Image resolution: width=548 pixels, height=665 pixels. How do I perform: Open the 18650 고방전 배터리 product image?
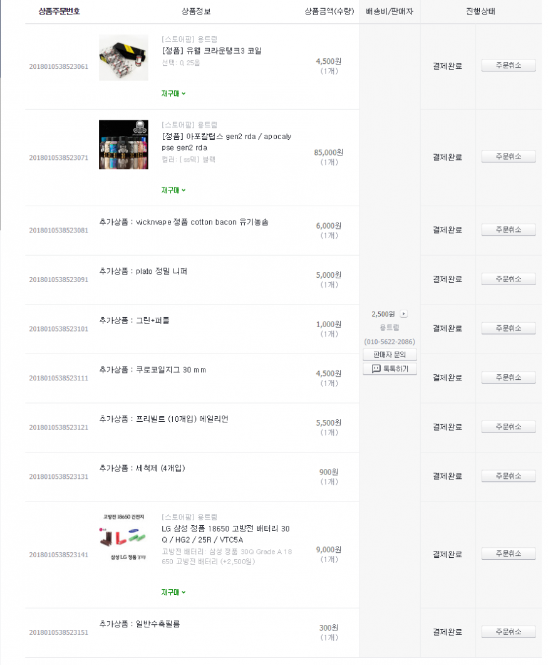[123, 538]
